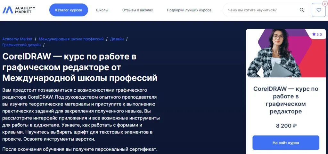Click the favorites counter badge showing 0
The width and height of the screenshot is (328, 154).
click(x=324, y=4)
